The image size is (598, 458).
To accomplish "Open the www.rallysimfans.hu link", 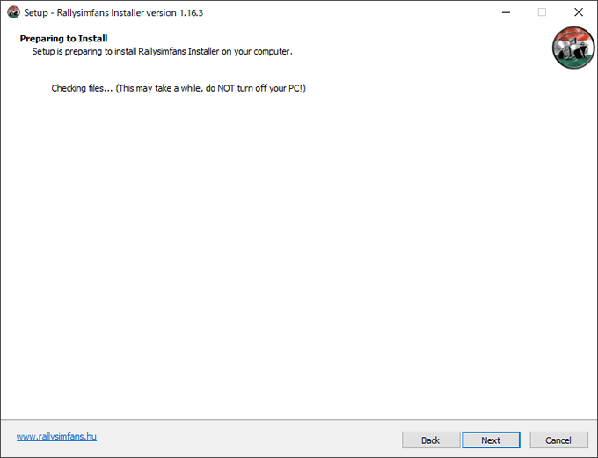I will [x=56, y=436].
